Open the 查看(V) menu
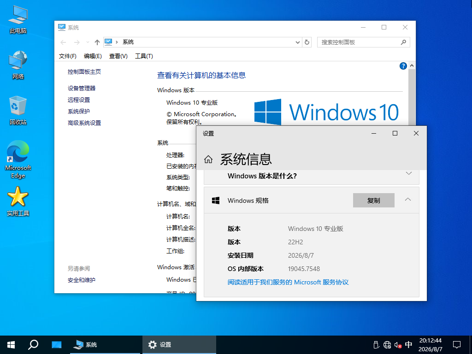 click(118, 56)
